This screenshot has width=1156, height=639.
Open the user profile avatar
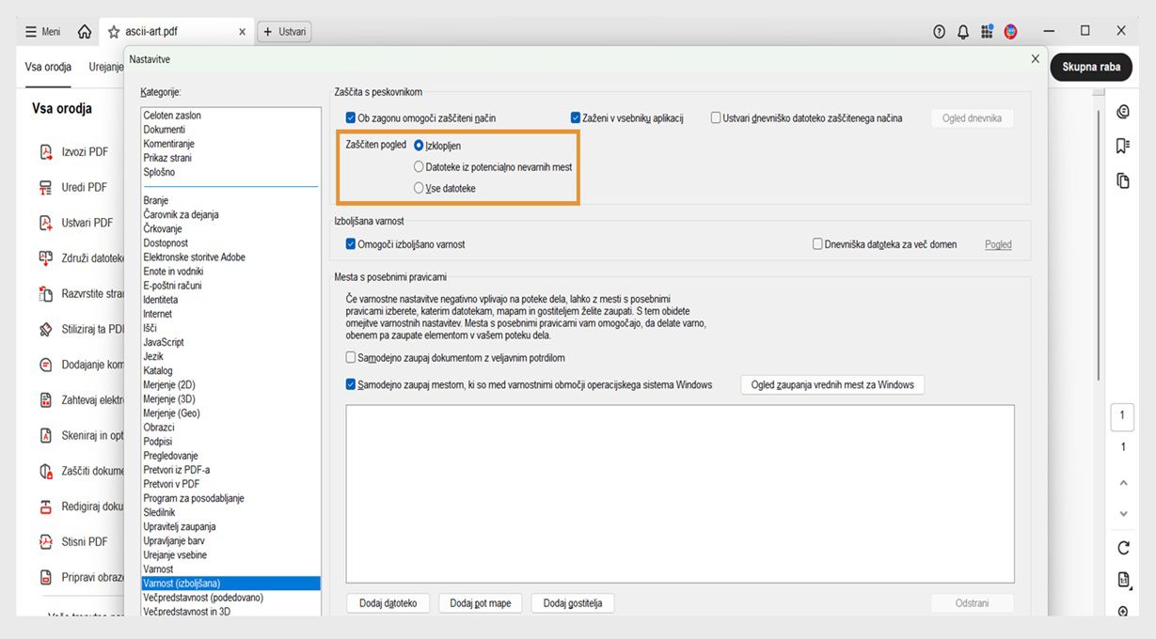coord(1011,32)
